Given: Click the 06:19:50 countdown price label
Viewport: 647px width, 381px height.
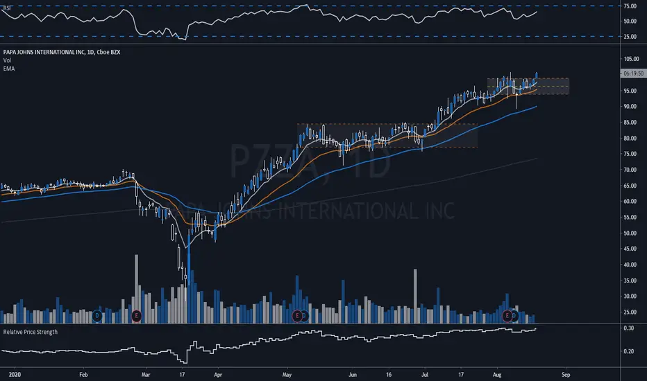Looking at the screenshot, I should pyautogui.click(x=633, y=73).
